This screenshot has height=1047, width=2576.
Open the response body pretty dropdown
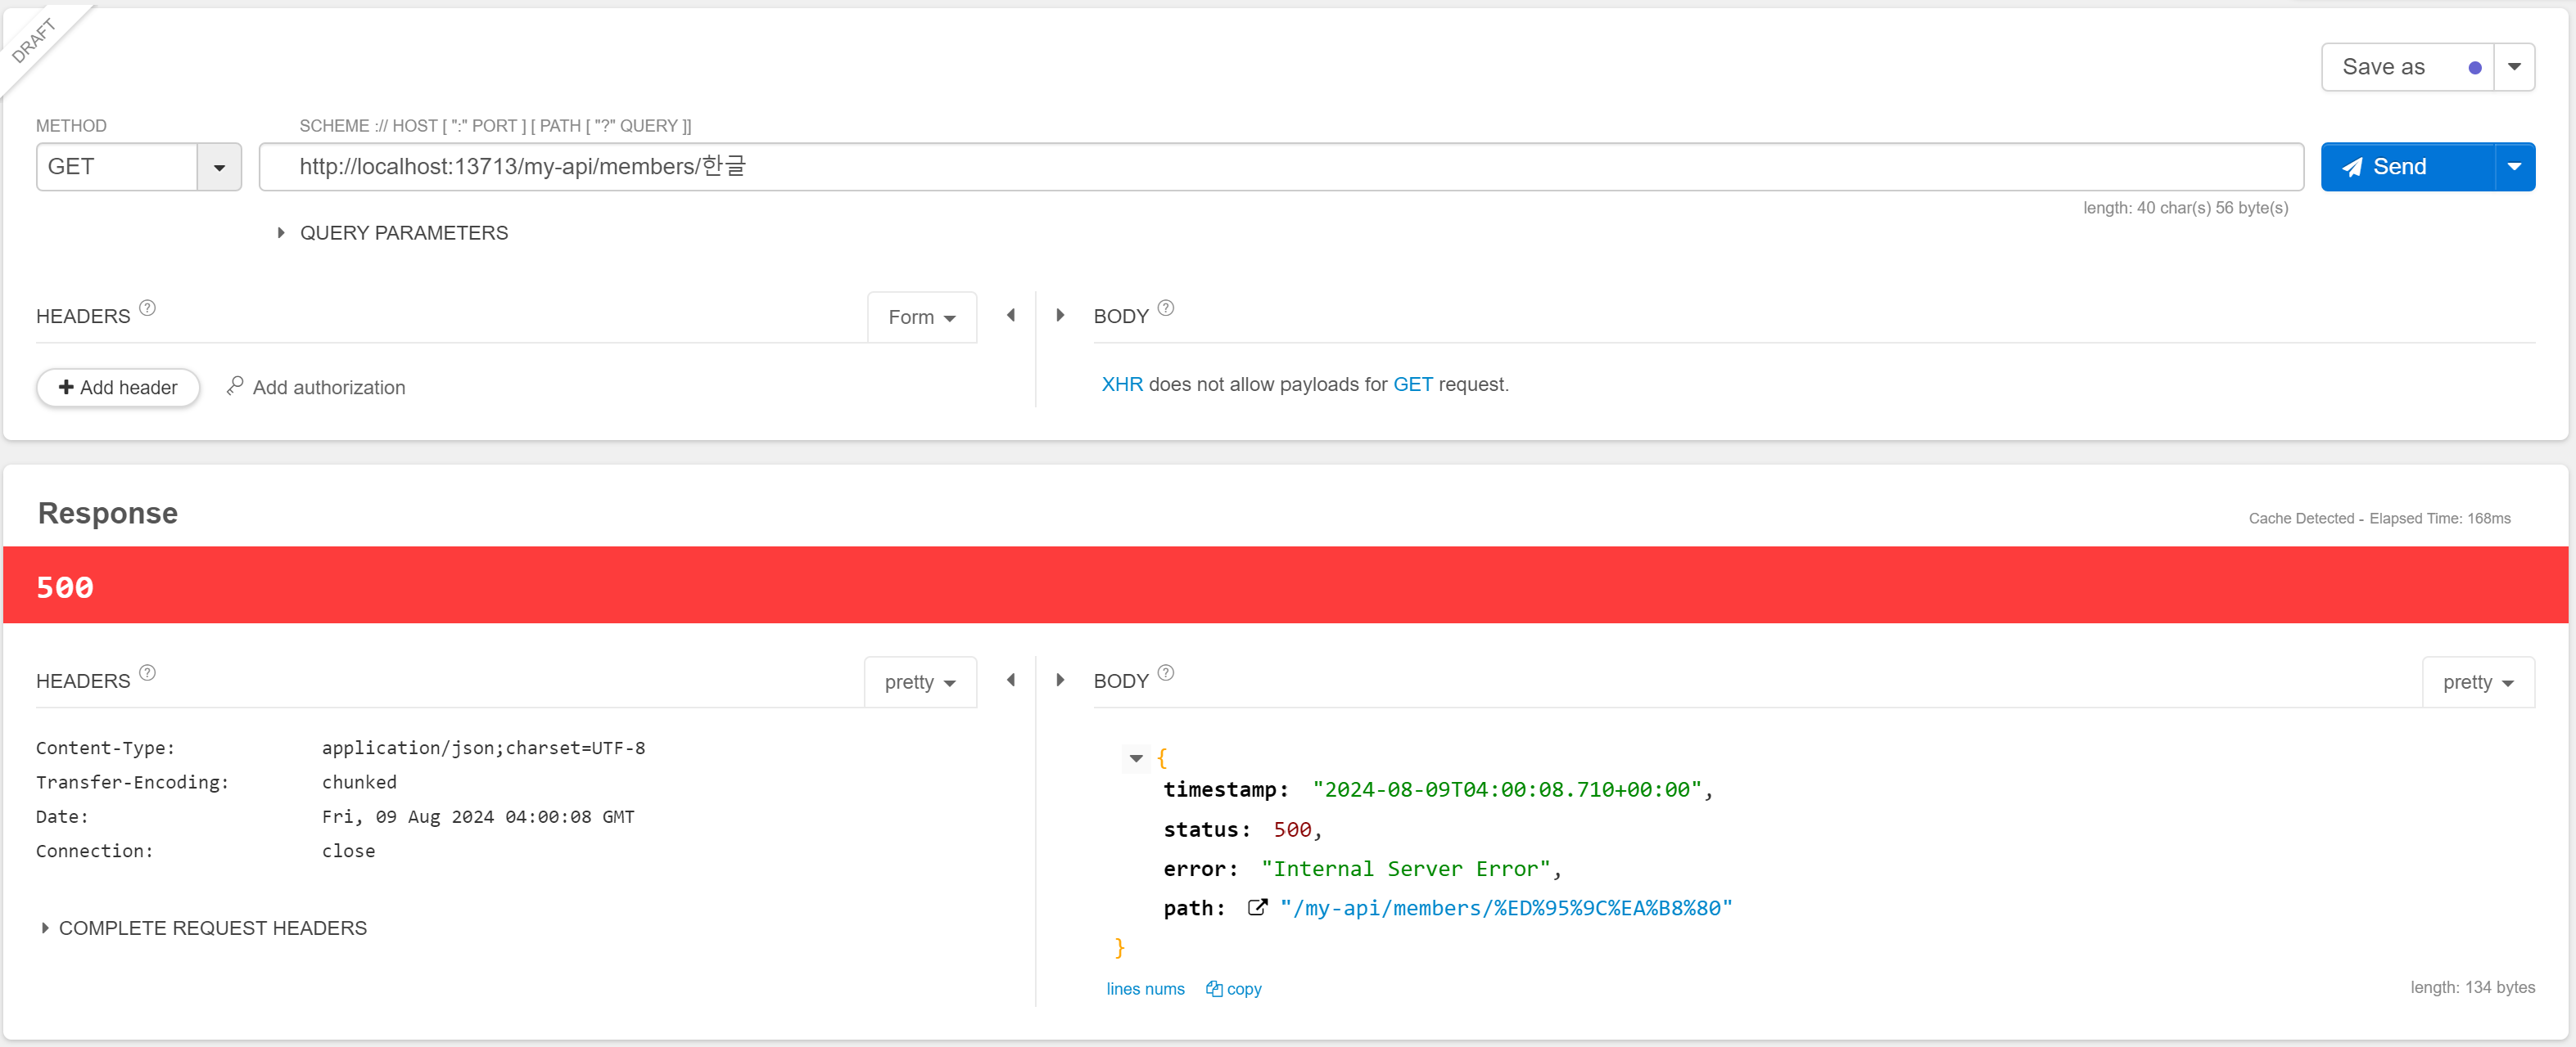[2477, 682]
